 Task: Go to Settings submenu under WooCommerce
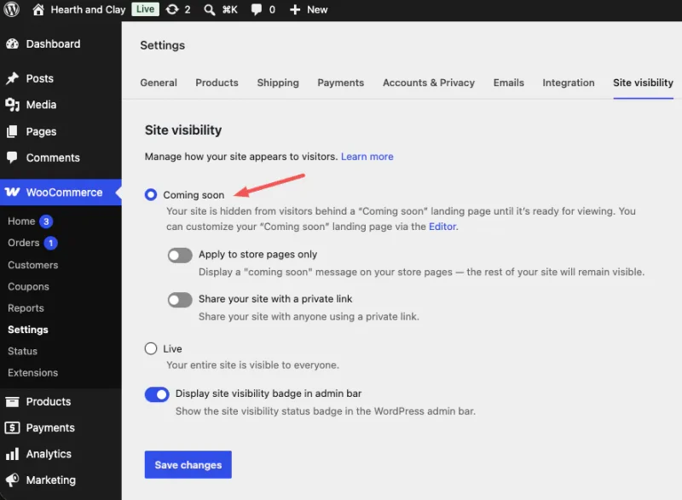[x=28, y=330]
